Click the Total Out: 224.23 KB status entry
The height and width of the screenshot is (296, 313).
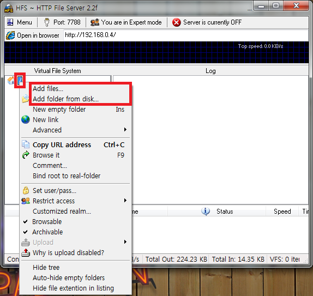(x=176, y=259)
